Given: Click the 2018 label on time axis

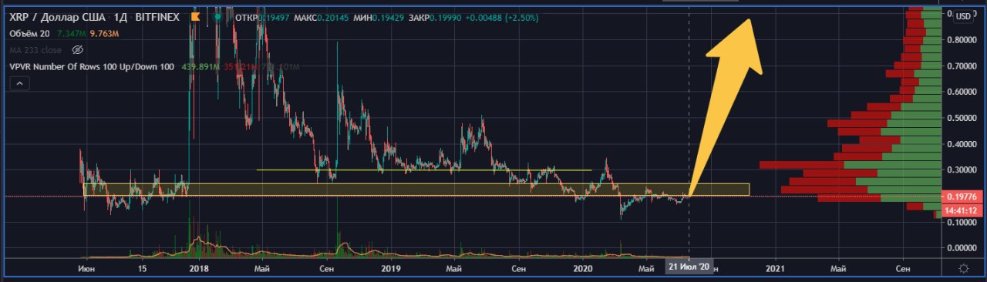Looking at the screenshot, I should 199,268.
